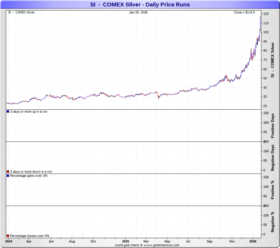Click the '3 days or more up in a run' text
This screenshot has height=248, width=280.
29,112
